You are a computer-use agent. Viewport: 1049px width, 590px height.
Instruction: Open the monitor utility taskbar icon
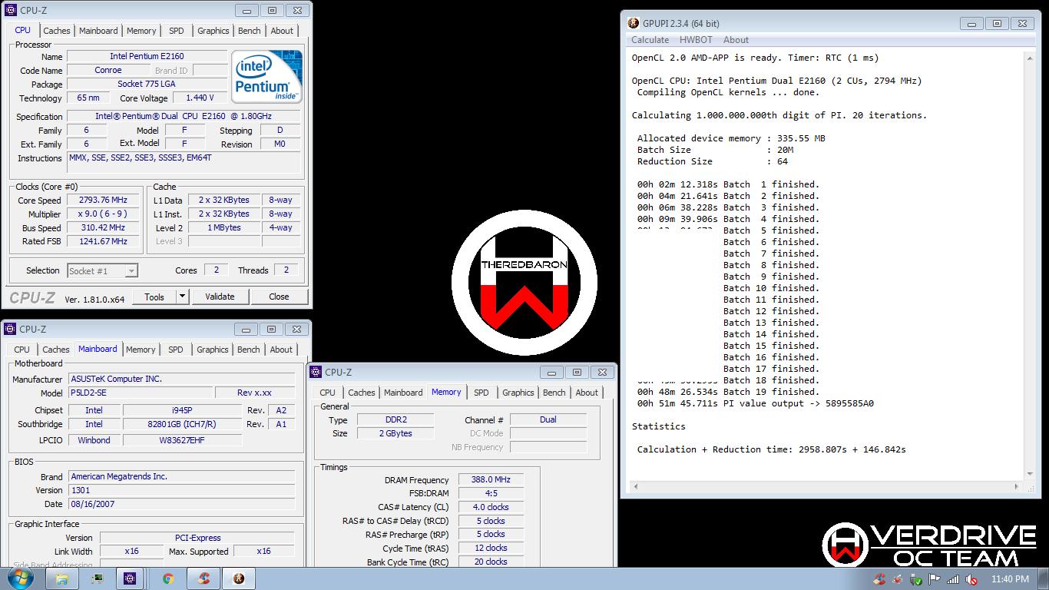pyautogui.click(x=97, y=578)
